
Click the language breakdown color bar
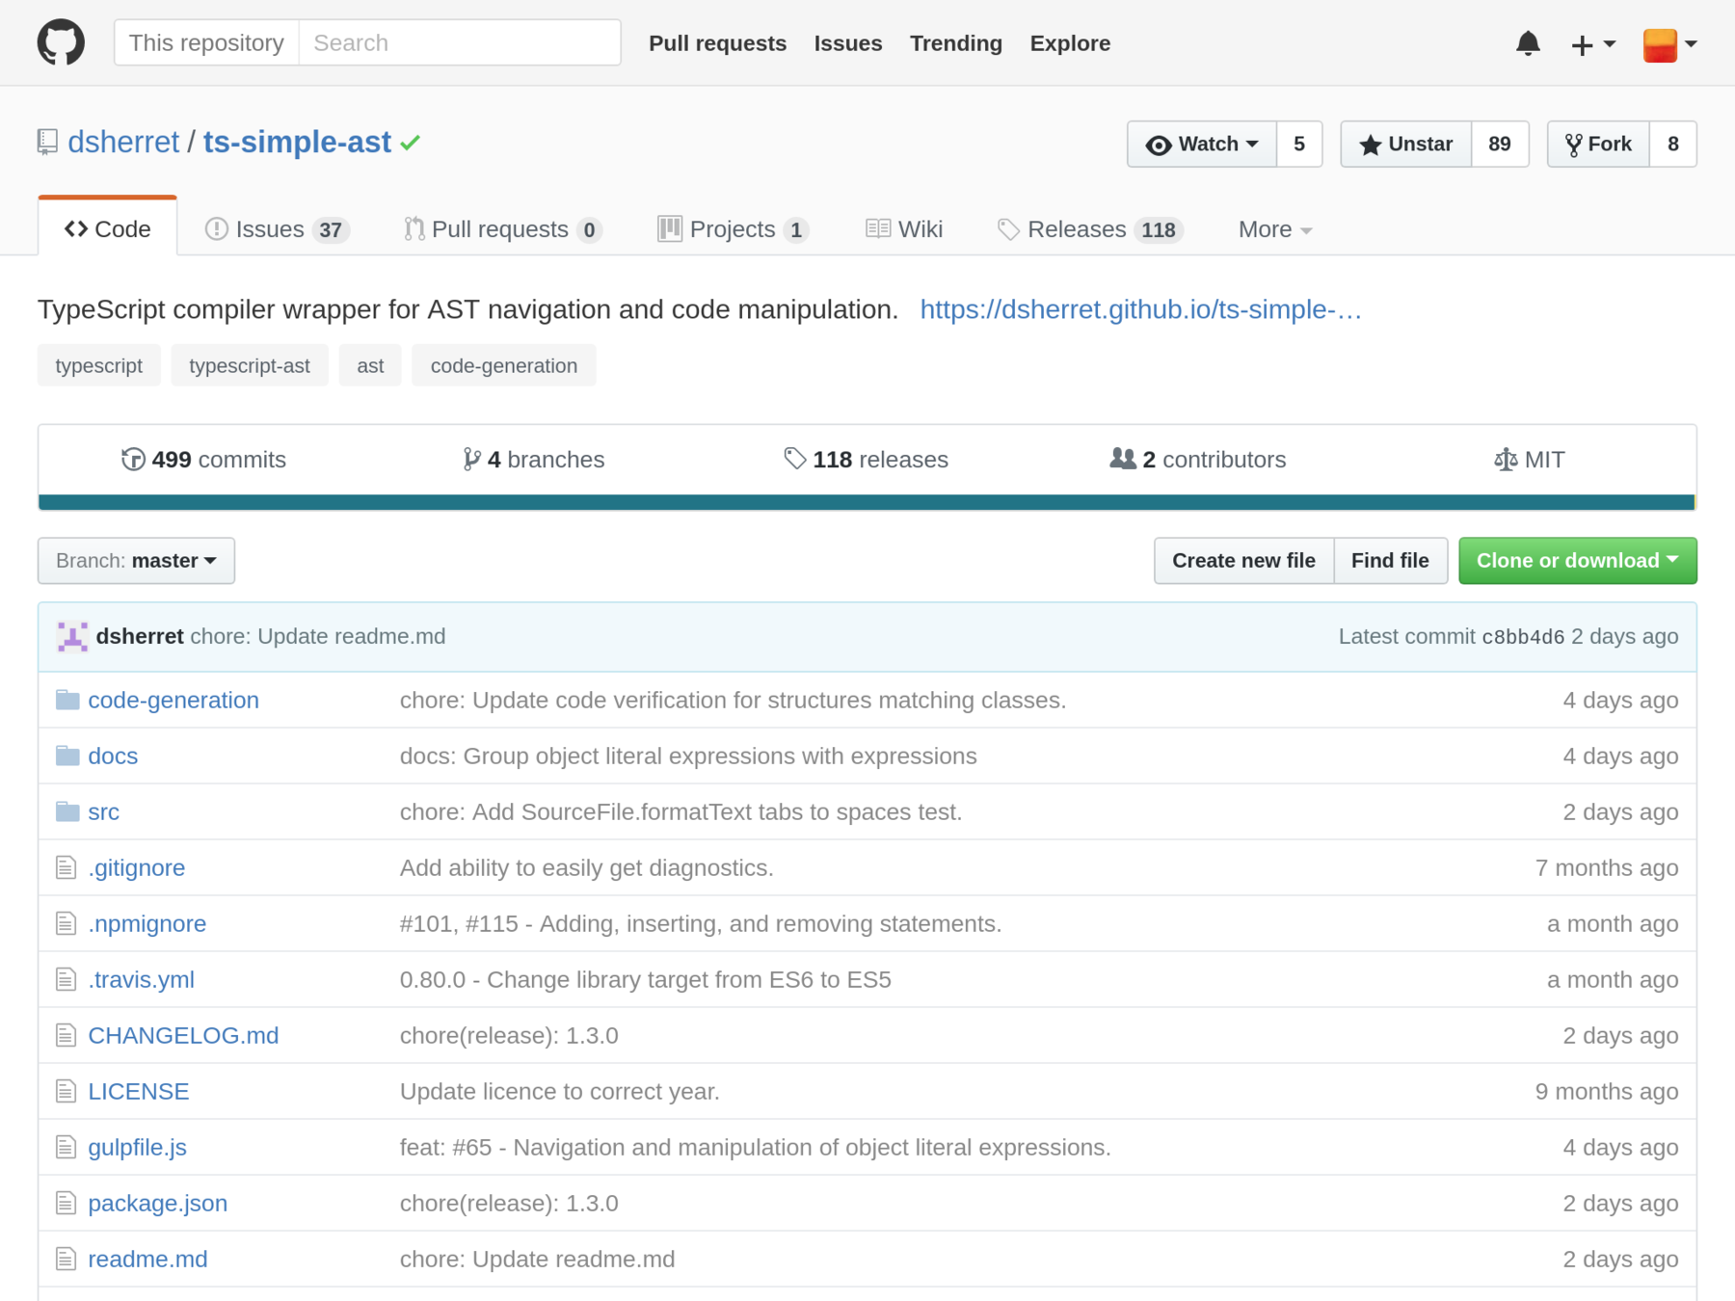tap(867, 502)
